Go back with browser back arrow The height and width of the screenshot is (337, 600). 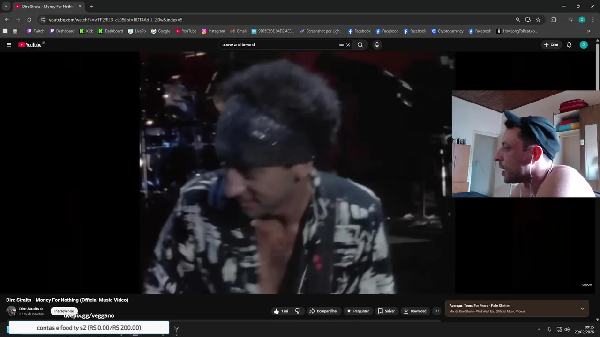coord(7,20)
